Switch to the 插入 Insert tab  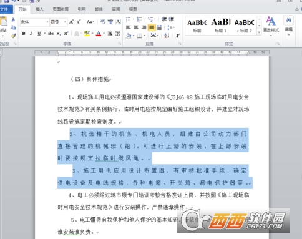click(39, 9)
